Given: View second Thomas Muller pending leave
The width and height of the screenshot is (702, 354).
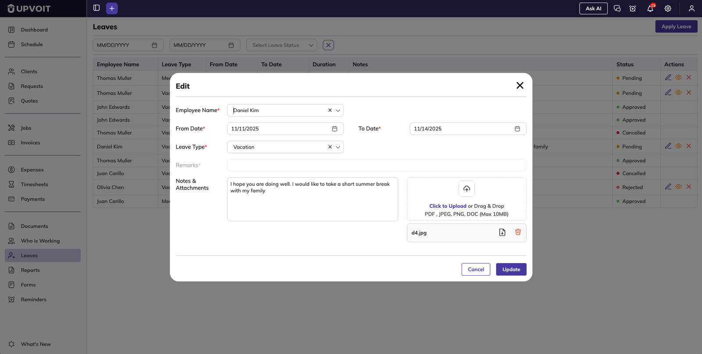Looking at the screenshot, I should point(678,92).
